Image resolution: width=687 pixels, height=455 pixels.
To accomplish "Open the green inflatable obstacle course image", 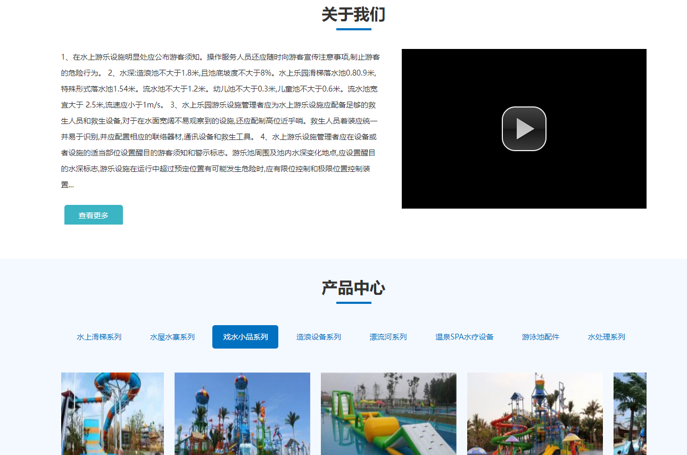I will 388,413.
